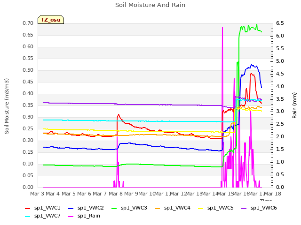Click the 1.5 right axis value
Screen dimensions: 301x225
point(280,150)
